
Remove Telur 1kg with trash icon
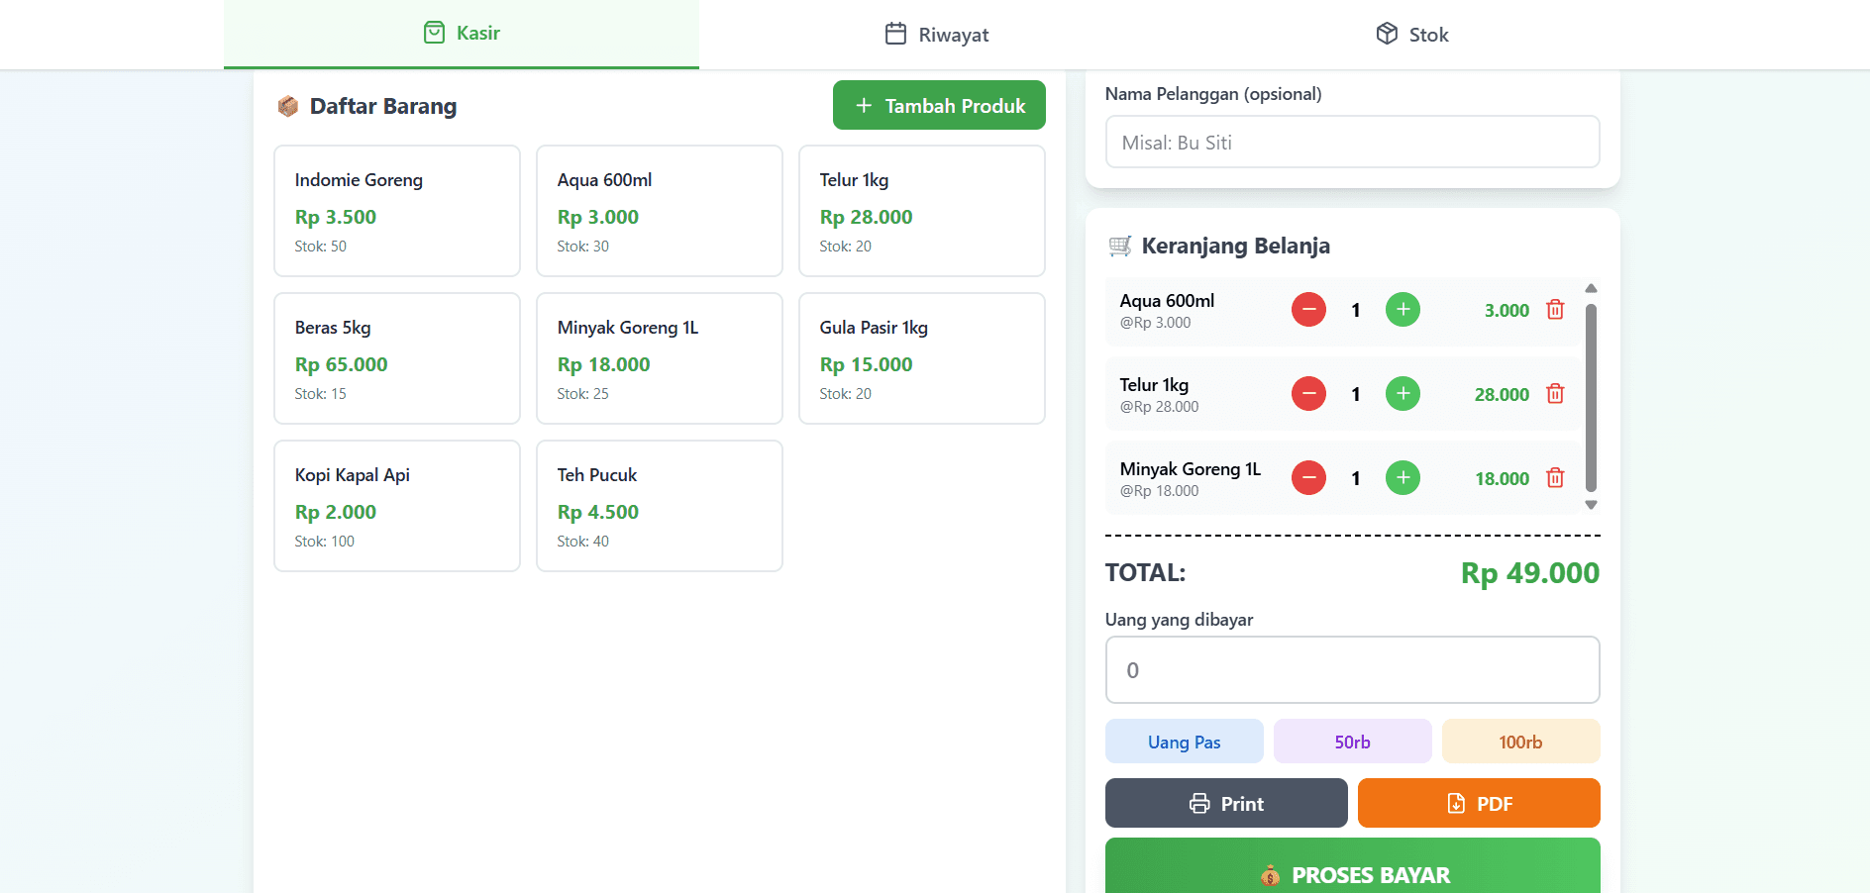pos(1555,394)
